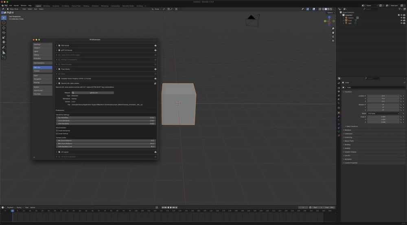
Task: Select the Scale tool
Action: (4, 37)
